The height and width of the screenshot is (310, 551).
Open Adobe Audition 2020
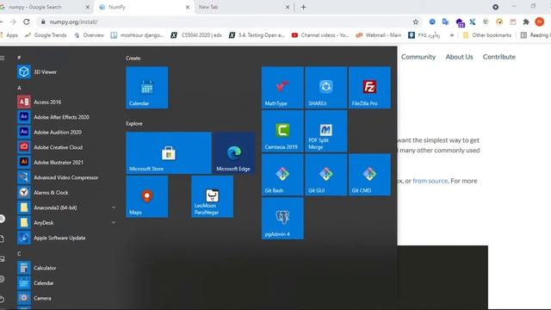66,132
